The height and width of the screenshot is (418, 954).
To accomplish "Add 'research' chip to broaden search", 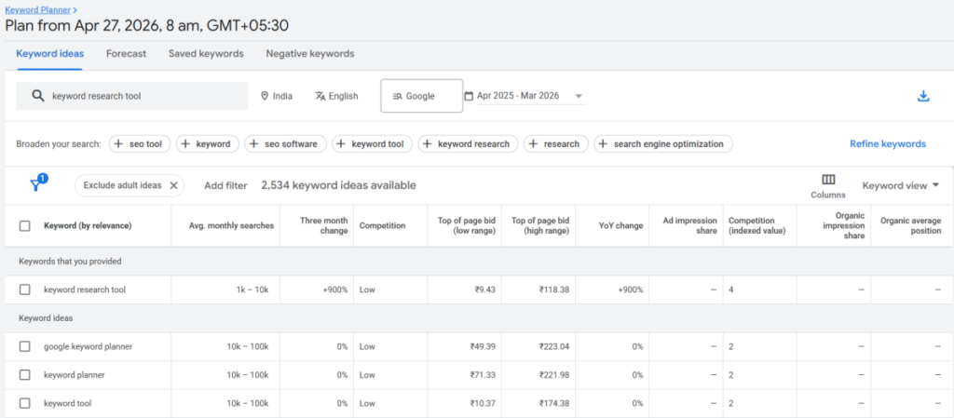I will (x=556, y=144).
